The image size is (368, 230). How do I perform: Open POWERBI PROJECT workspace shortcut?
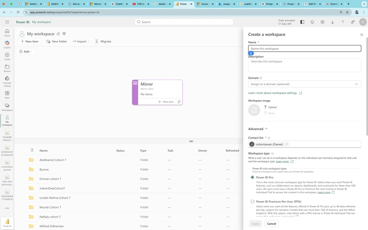click(7, 136)
